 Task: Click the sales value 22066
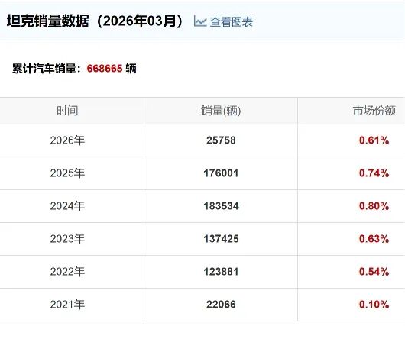tap(221, 305)
